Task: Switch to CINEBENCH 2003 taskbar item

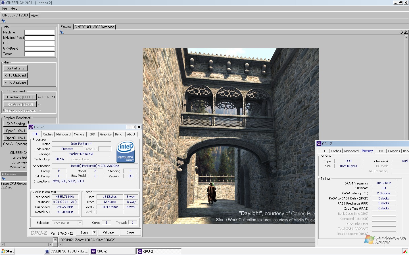Action: [x=67, y=251]
